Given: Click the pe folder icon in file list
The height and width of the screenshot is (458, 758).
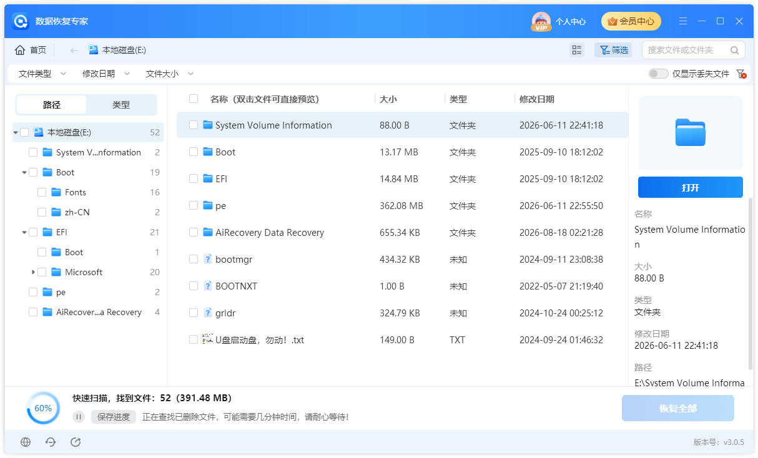Looking at the screenshot, I should tap(208, 205).
